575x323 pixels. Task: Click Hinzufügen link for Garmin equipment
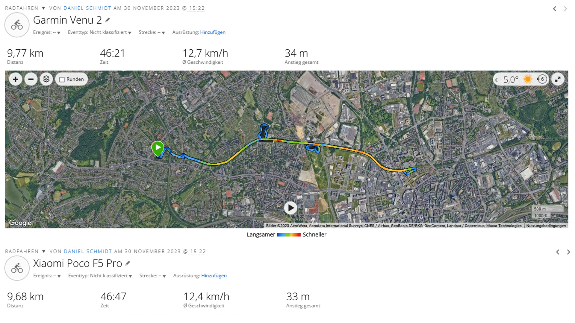pos(213,32)
